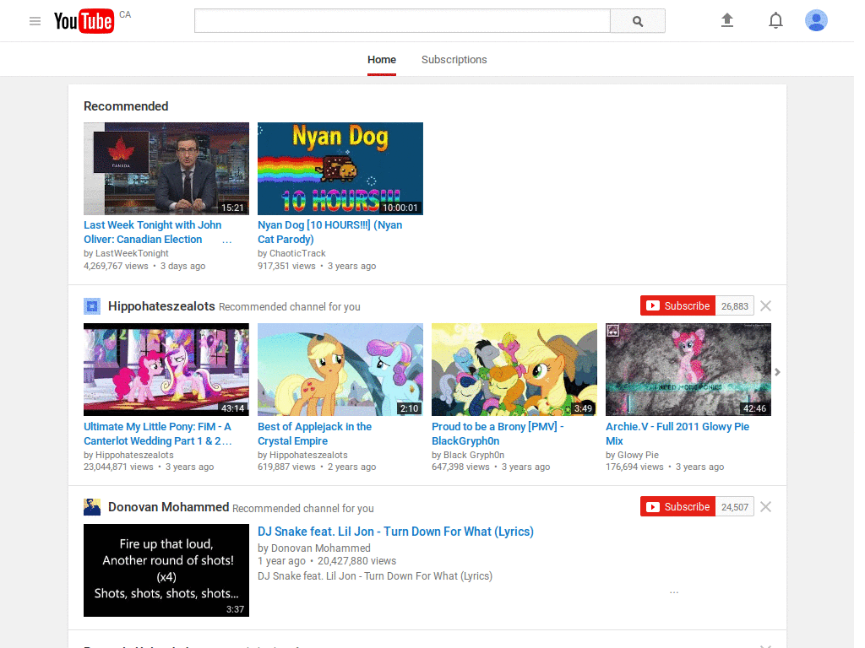The image size is (865, 648).
Task: Subscribe to Hippohateszealots channel
Action: tap(678, 305)
